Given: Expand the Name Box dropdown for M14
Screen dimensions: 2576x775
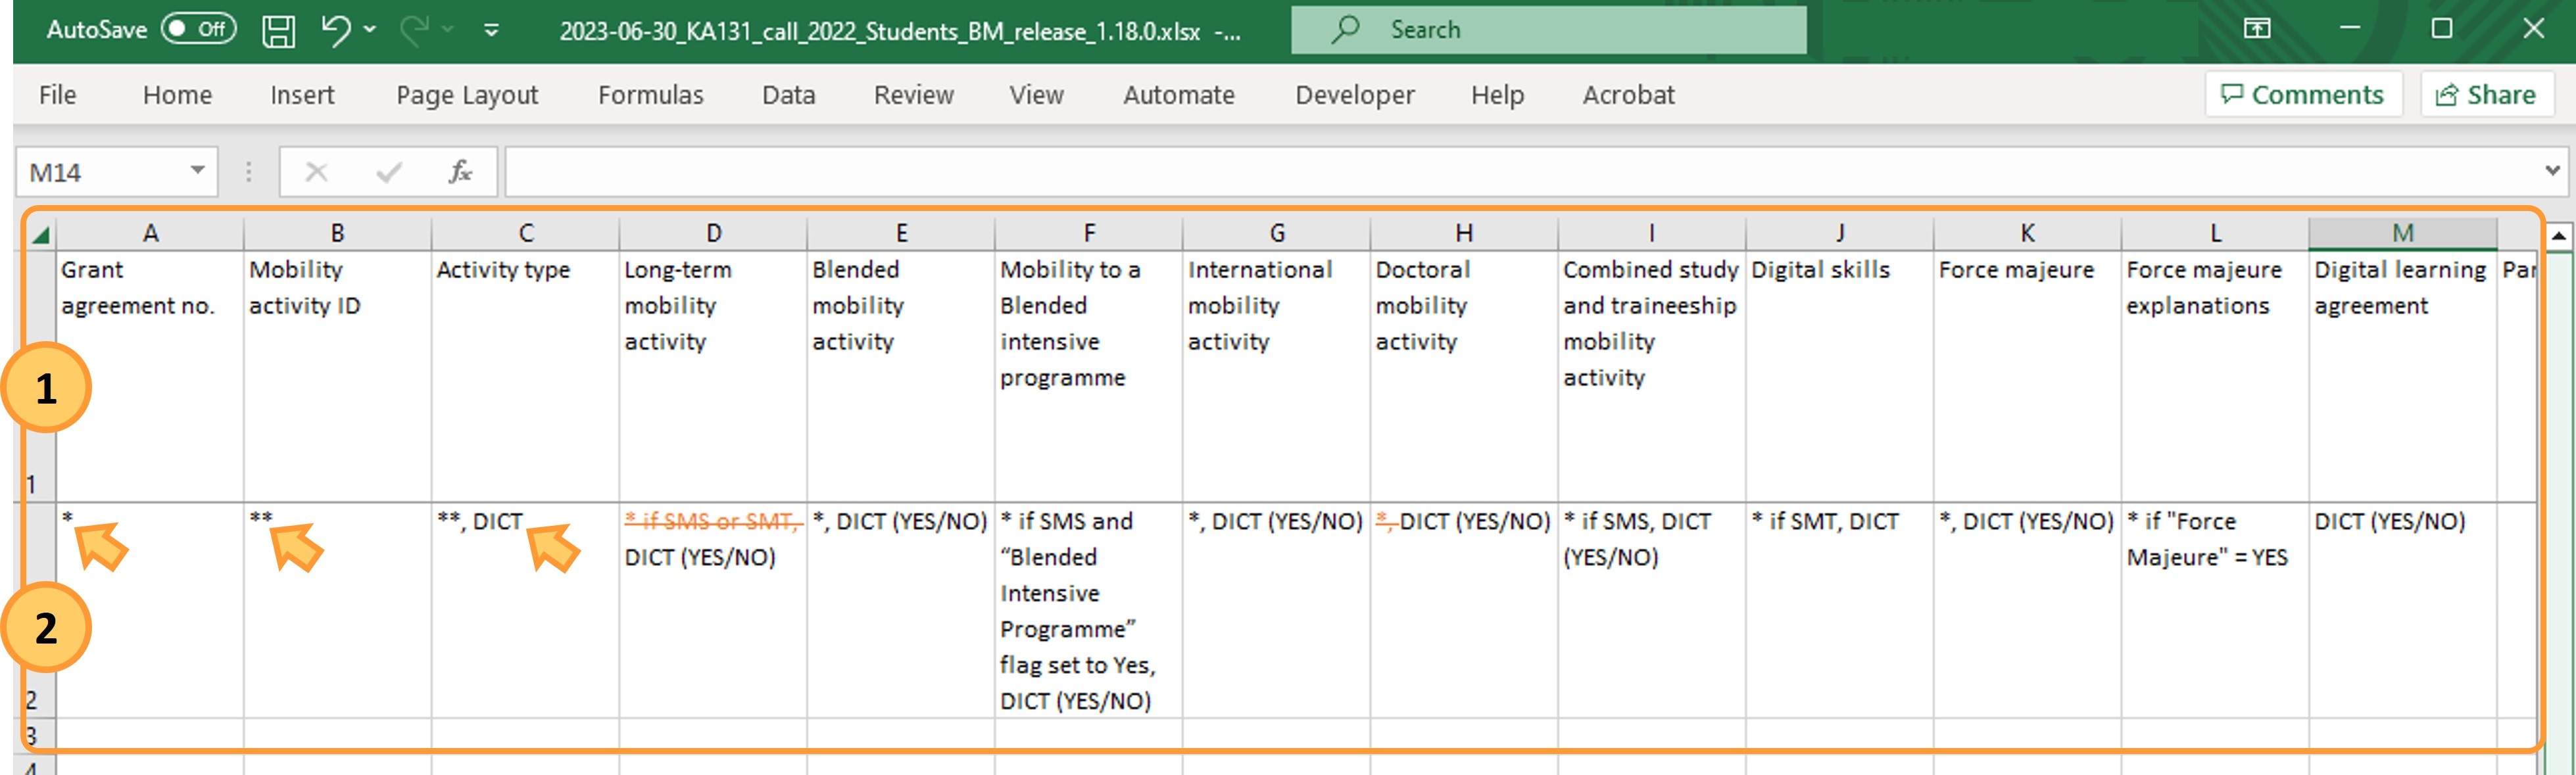Looking at the screenshot, I should (197, 171).
